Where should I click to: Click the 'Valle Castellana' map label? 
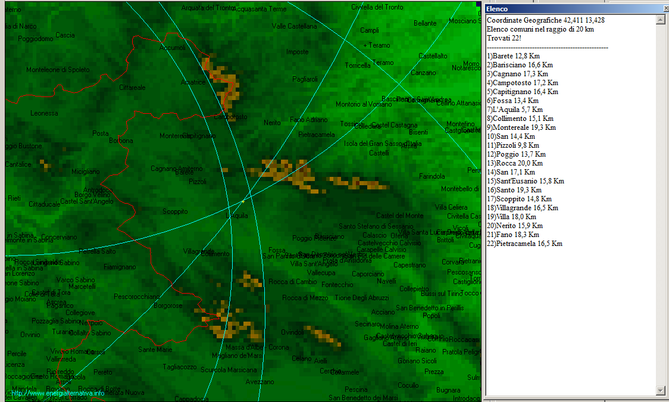(x=295, y=26)
